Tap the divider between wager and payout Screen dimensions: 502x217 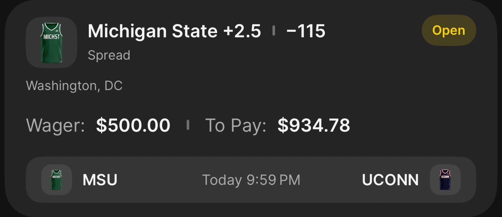tap(187, 125)
